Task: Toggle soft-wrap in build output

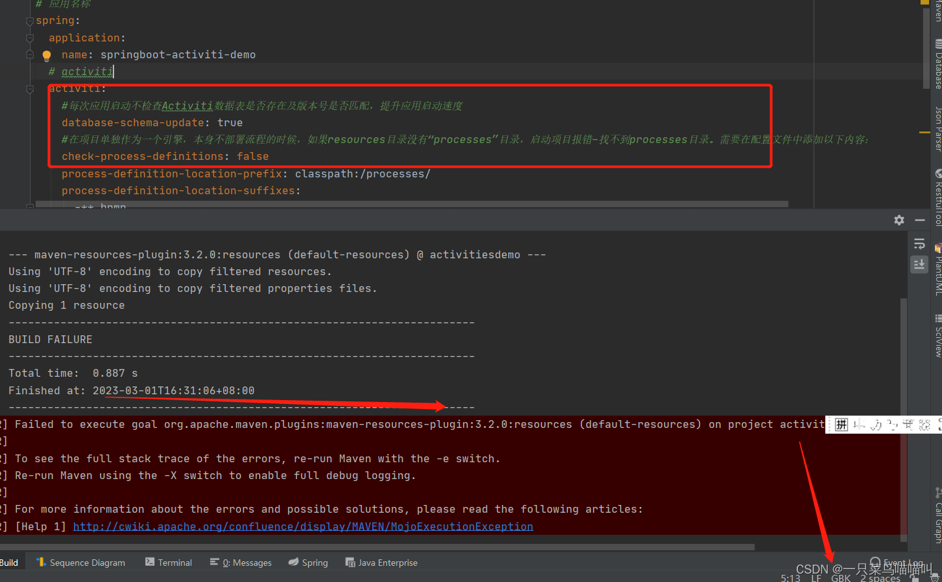Action: pyautogui.click(x=919, y=244)
